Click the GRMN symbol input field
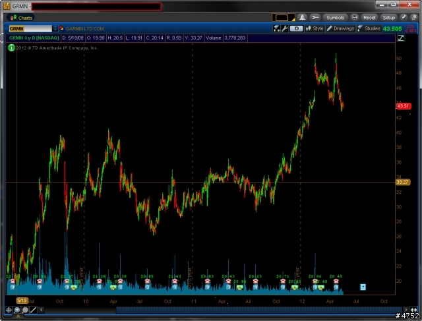422x321 pixels. (x=30, y=28)
